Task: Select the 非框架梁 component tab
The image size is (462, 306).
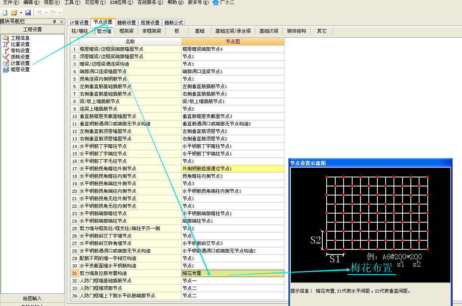Action: (152, 31)
